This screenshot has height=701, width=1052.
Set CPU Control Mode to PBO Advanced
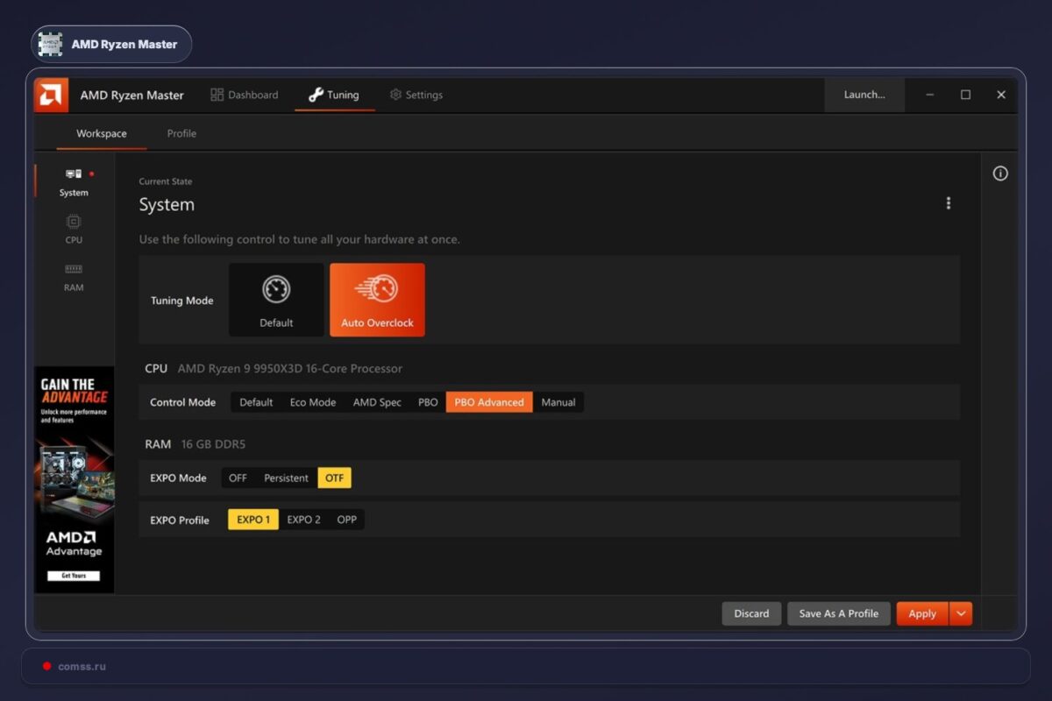click(x=489, y=402)
